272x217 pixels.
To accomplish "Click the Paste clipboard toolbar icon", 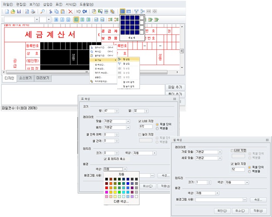I will (x=63, y=11).
